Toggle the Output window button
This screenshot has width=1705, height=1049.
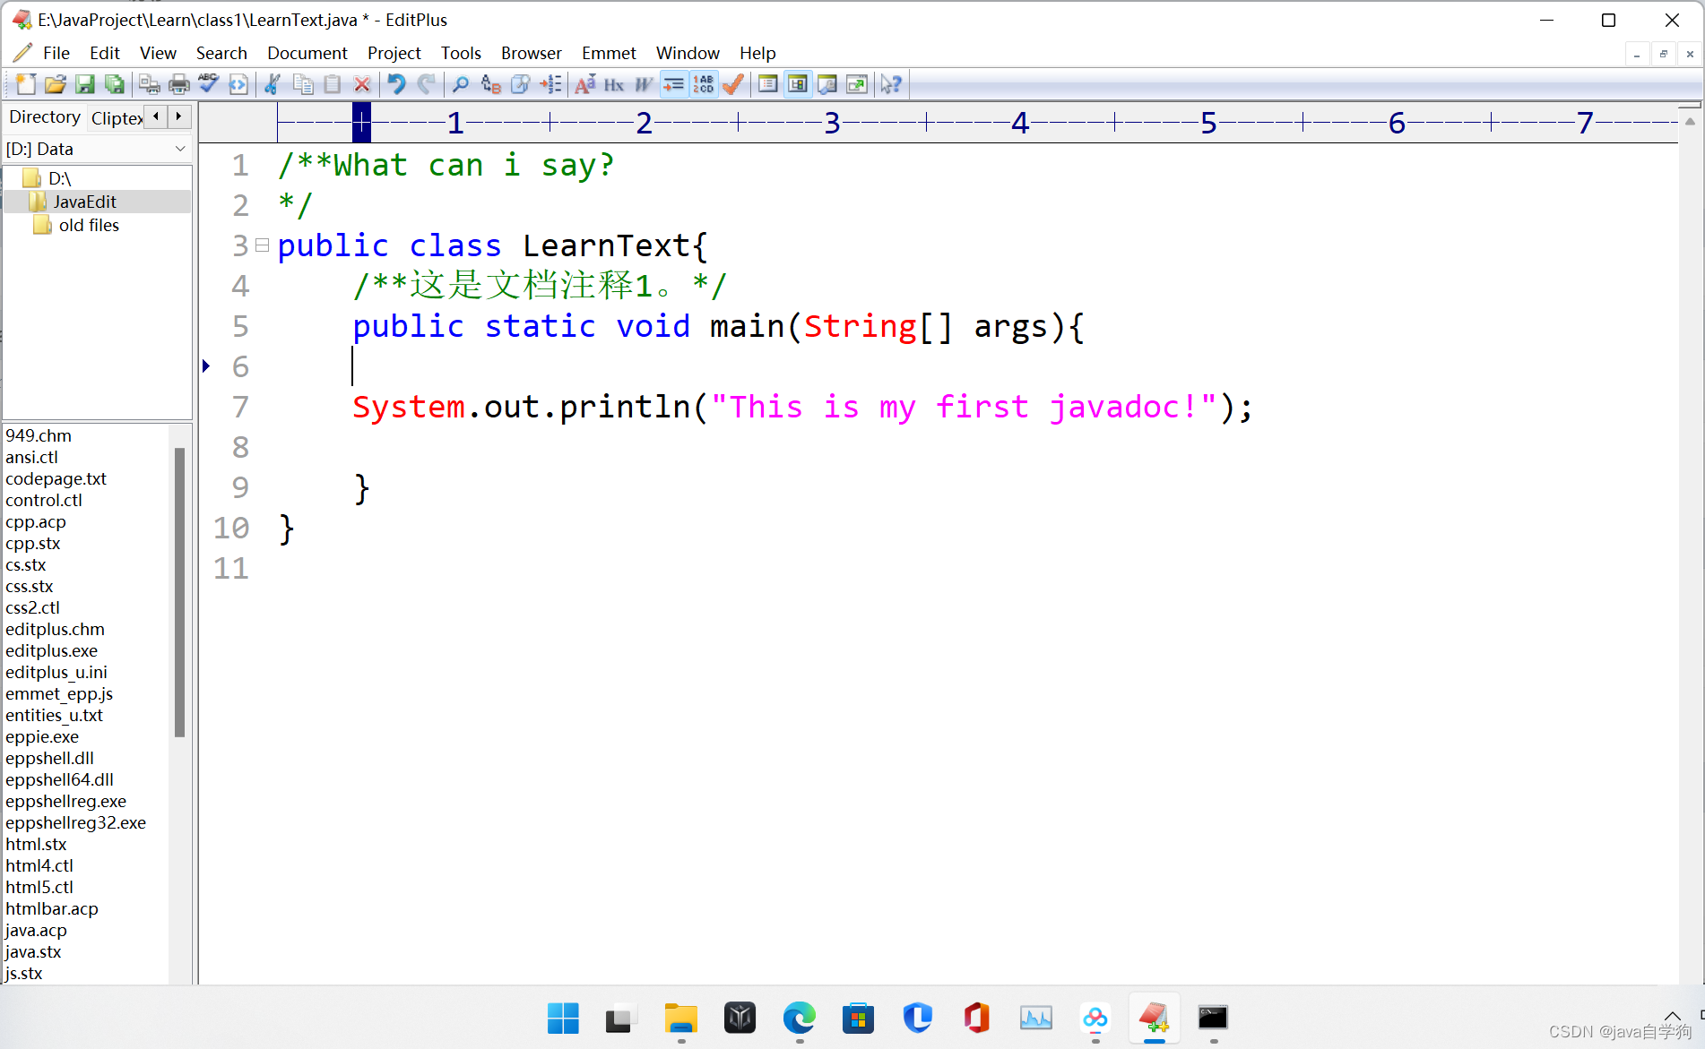point(827,84)
